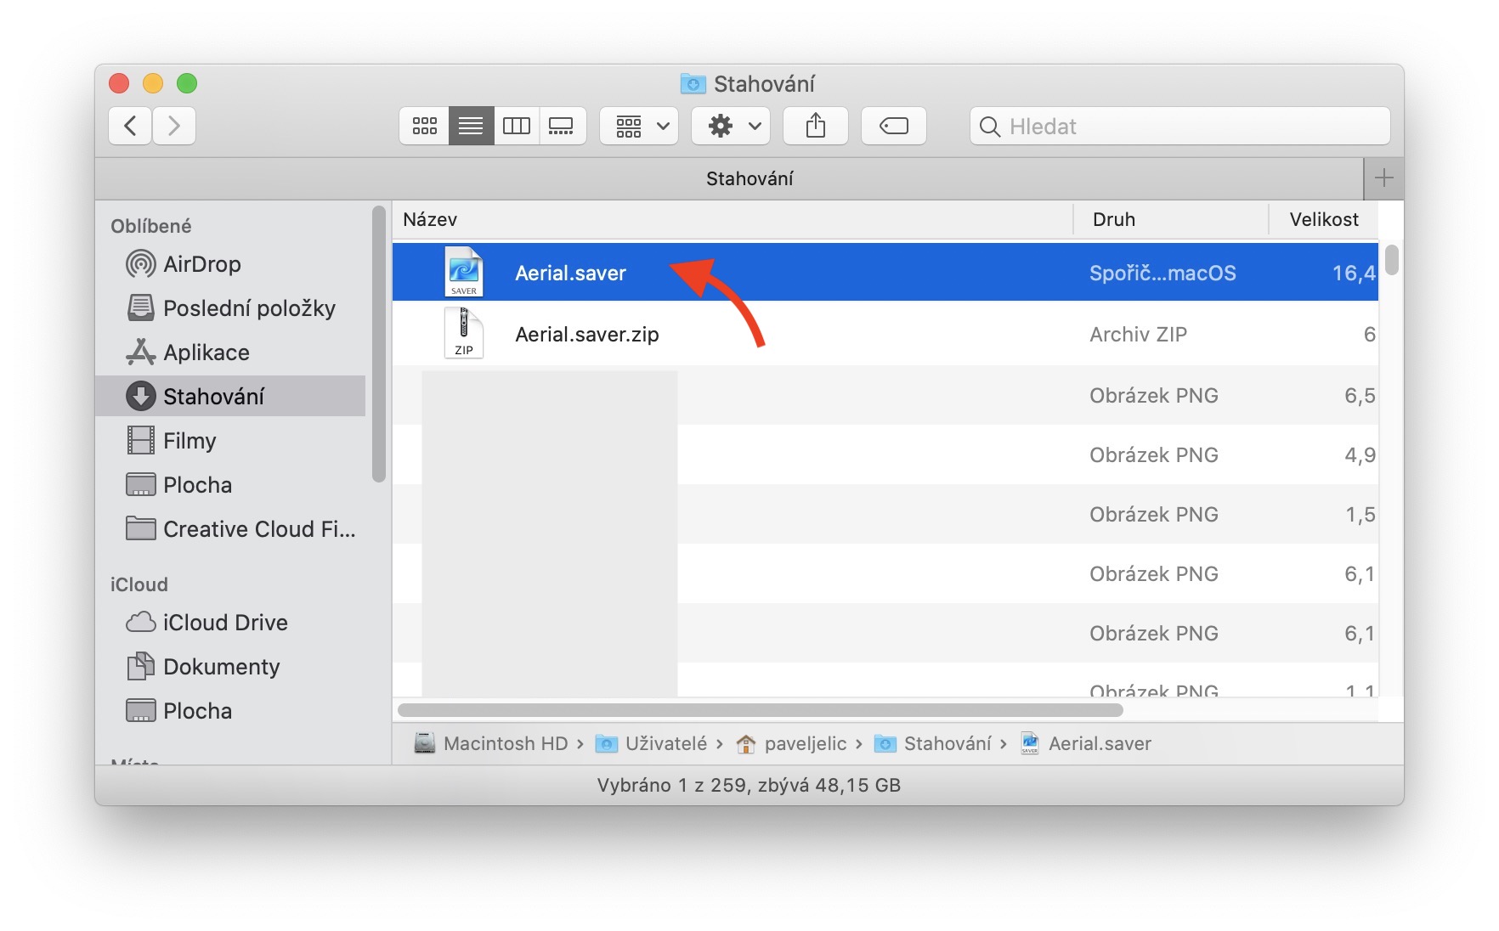Select the PNG row sized 1,5
The width and height of the screenshot is (1499, 931).
click(x=885, y=515)
